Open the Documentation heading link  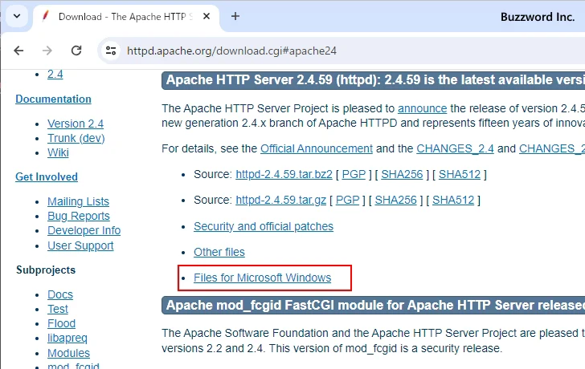[x=53, y=99]
